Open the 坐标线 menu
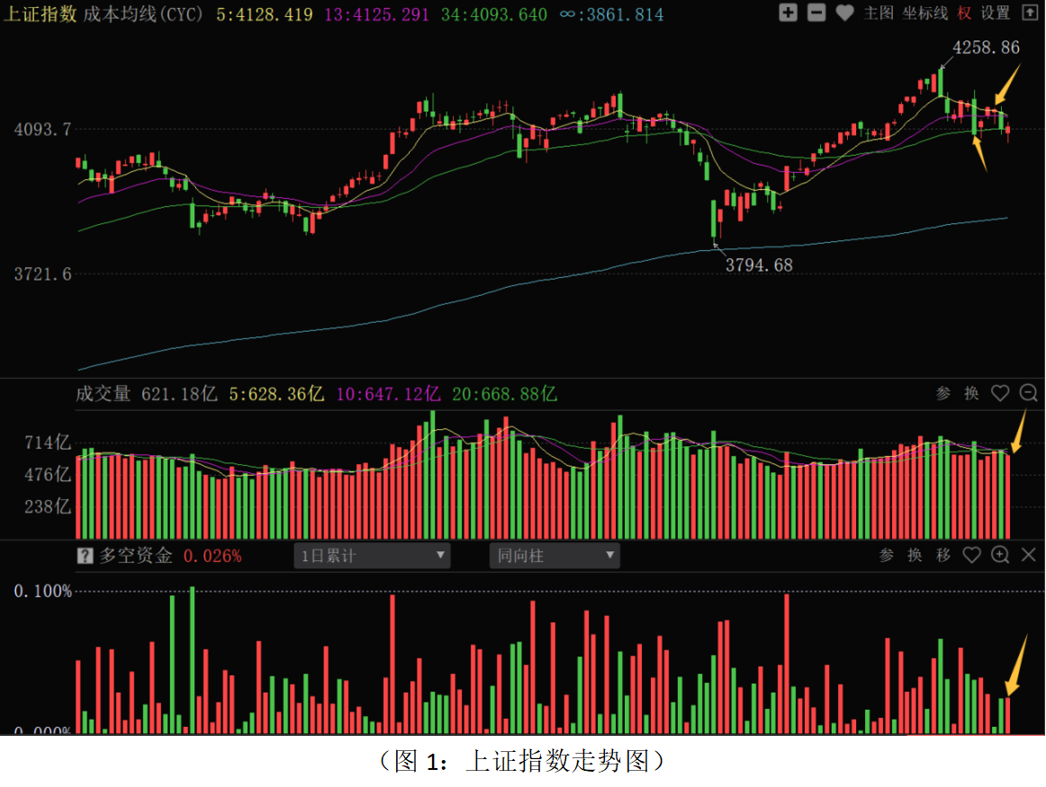1046x787 pixels. coord(924,13)
